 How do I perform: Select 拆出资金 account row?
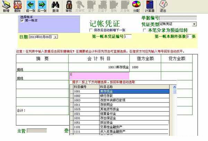[x=134, y=123]
